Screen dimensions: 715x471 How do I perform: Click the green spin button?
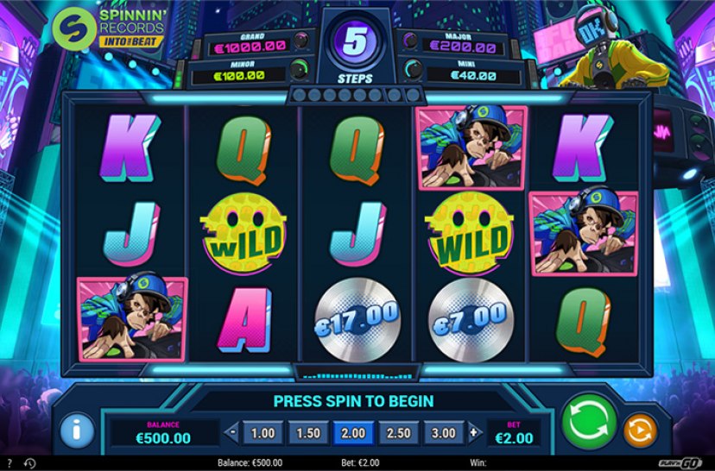point(589,421)
